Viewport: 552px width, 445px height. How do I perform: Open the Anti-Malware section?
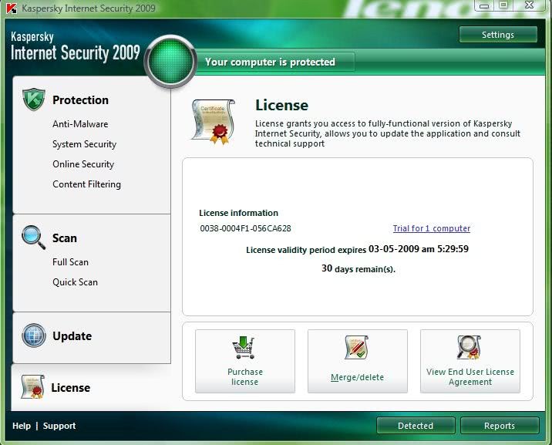(x=80, y=124)
